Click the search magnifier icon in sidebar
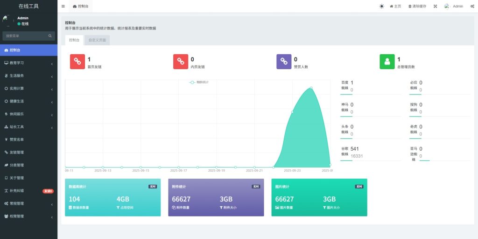 coord(50,36)
